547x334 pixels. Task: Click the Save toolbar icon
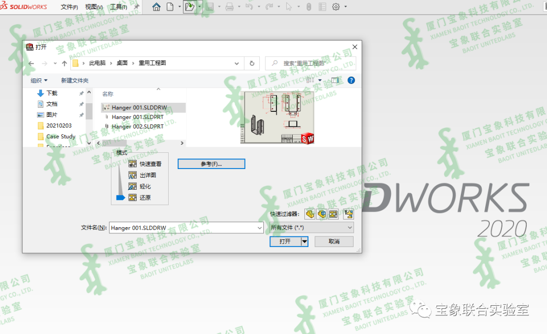210,7
